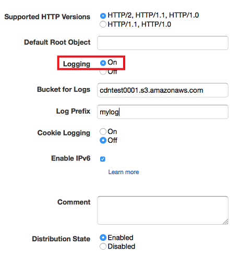Set Cookie Logging to Off

coord(103,140)
